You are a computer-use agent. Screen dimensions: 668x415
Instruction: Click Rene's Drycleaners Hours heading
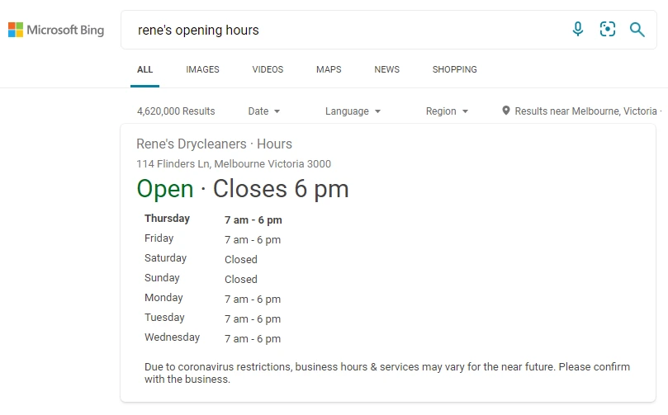click(x=214, y=144)
